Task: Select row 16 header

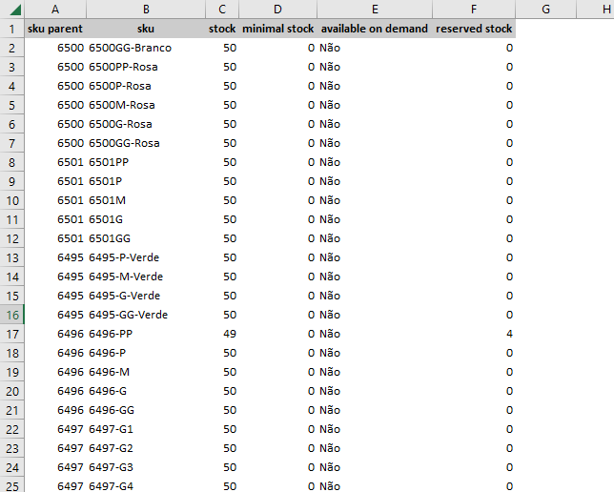Action: [x=12, y=315]
